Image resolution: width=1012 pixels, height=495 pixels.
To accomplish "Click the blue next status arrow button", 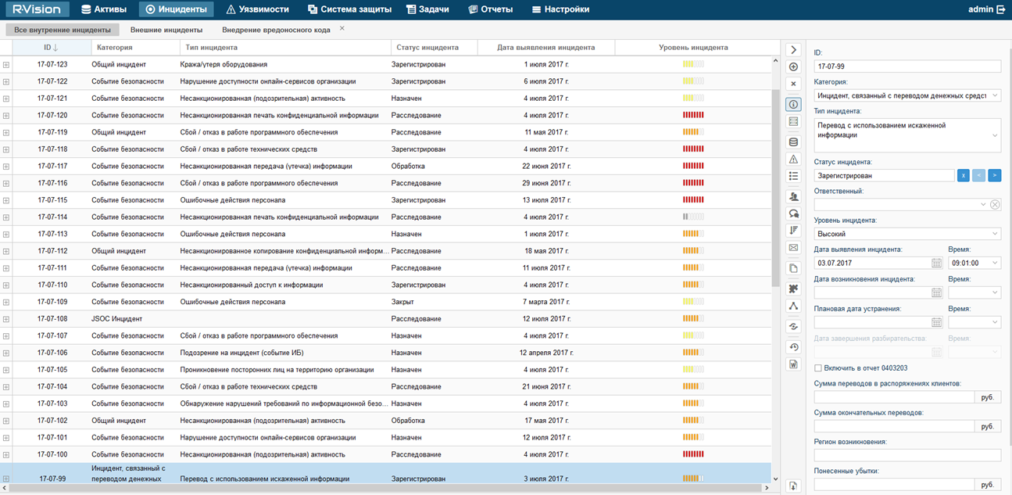I will coord(994,176).
